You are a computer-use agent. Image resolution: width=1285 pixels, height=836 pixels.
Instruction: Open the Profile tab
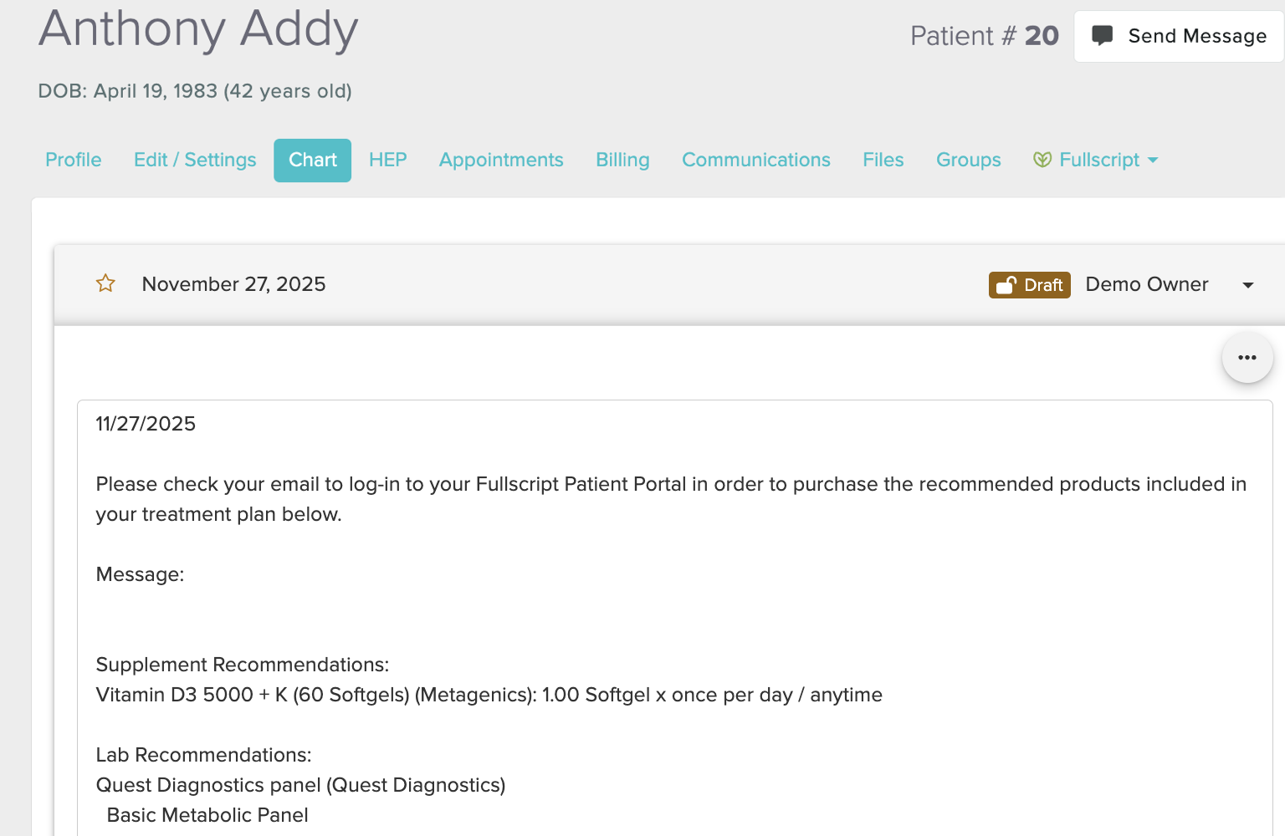click(74, 160)
